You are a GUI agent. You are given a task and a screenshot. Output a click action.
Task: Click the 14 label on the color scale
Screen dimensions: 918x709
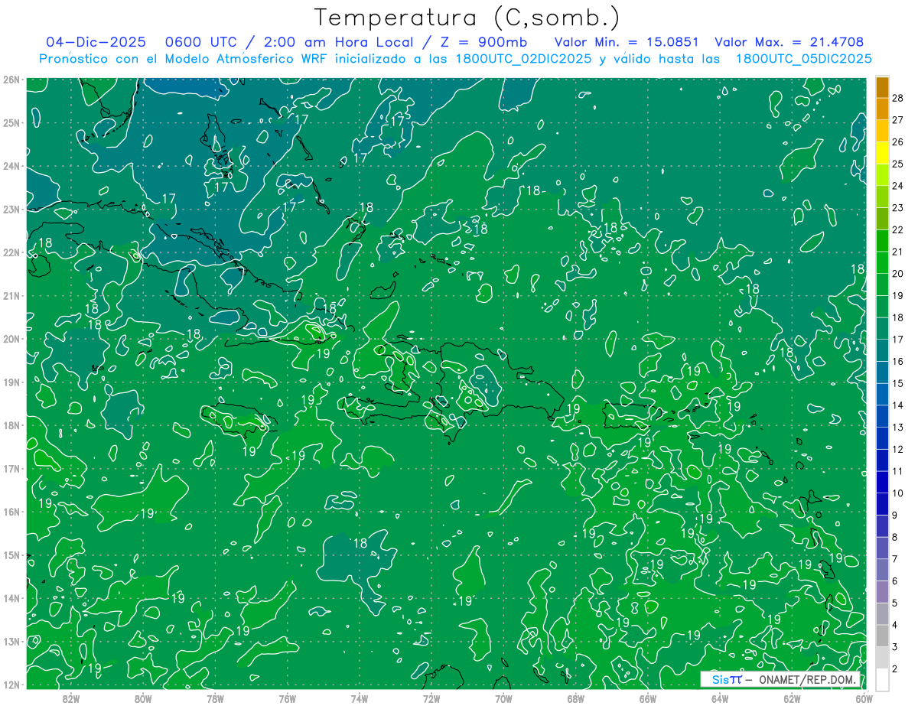897,405
